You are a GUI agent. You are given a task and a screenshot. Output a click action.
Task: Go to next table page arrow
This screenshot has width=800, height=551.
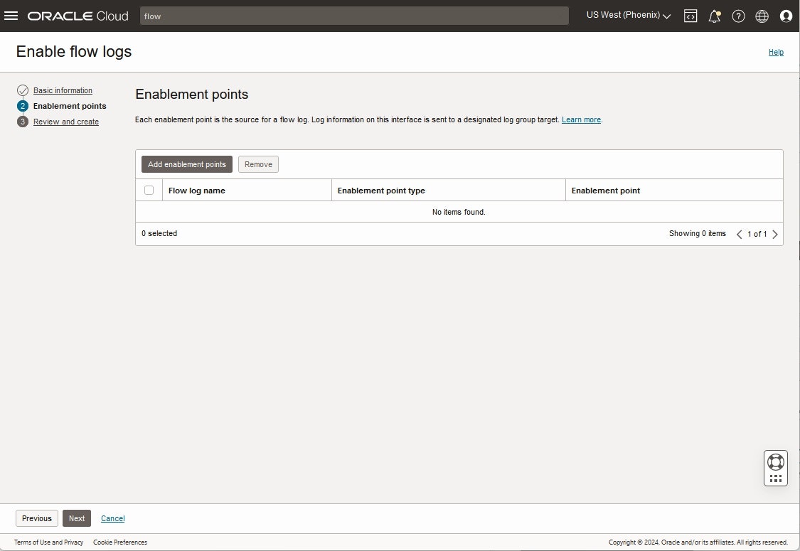coord(775,234)
